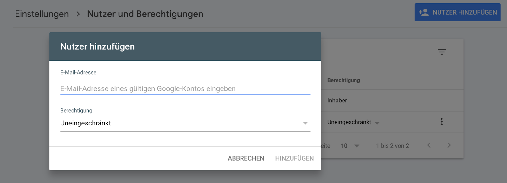The image size is (507, 183).
Task: Click E-Mail-Adresse field label
Action: point(78,72)
